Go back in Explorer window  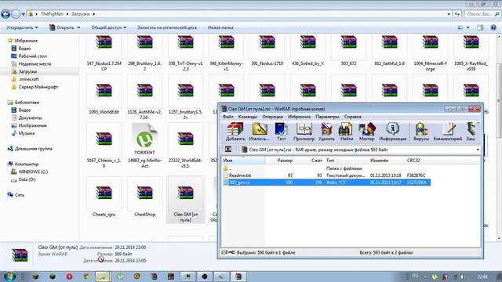point(5,14)
